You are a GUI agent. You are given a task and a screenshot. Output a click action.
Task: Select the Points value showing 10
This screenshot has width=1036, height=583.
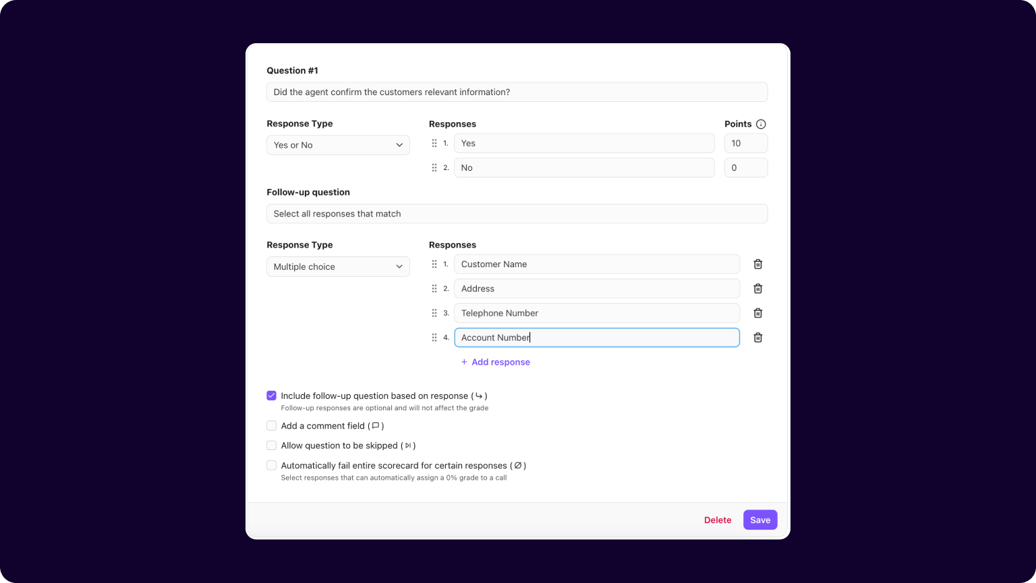pos(745,143)
